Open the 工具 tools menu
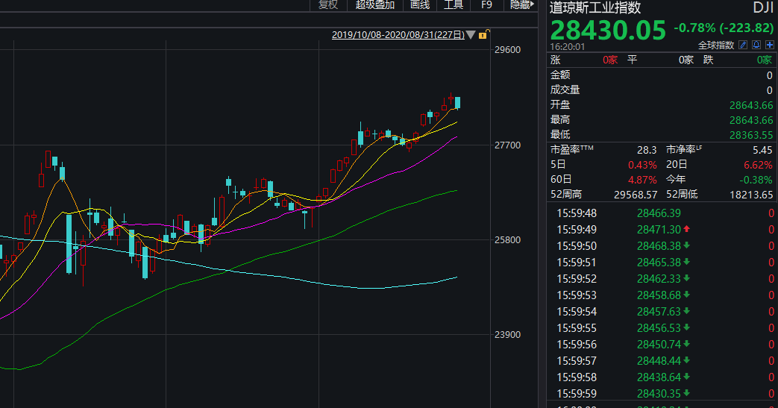This screenshot has height=408, width=778. (x=453, y=4)
